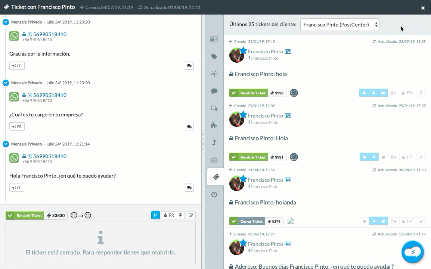The height and width of the screenshot is (269, 431).
Task: Open the network nodes sidebar icon
Action: (x=214, y=73)
